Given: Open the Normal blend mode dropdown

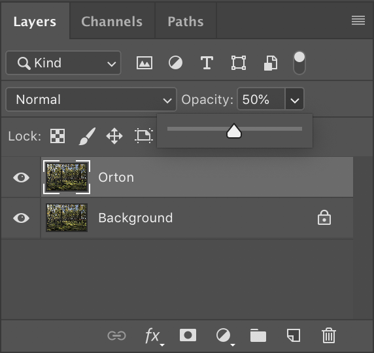Looking at the screenshot, I should click(x=91, y=99).
